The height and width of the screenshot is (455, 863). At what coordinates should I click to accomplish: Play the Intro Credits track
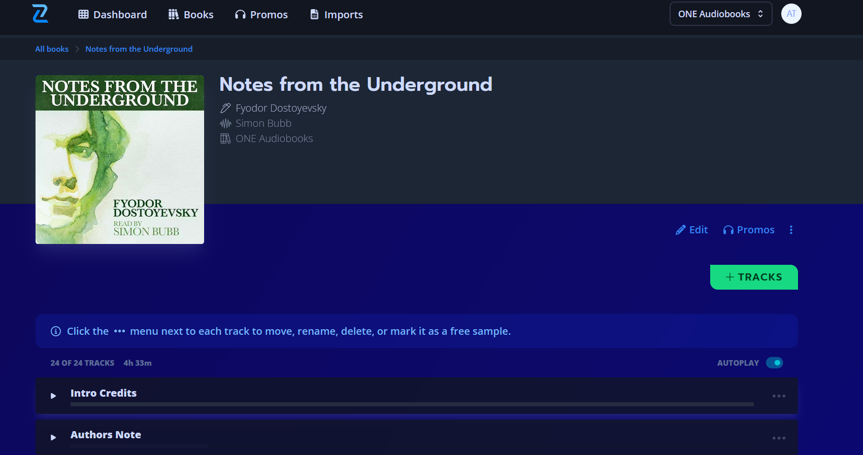pyautogui.click(x=53, y=396)
